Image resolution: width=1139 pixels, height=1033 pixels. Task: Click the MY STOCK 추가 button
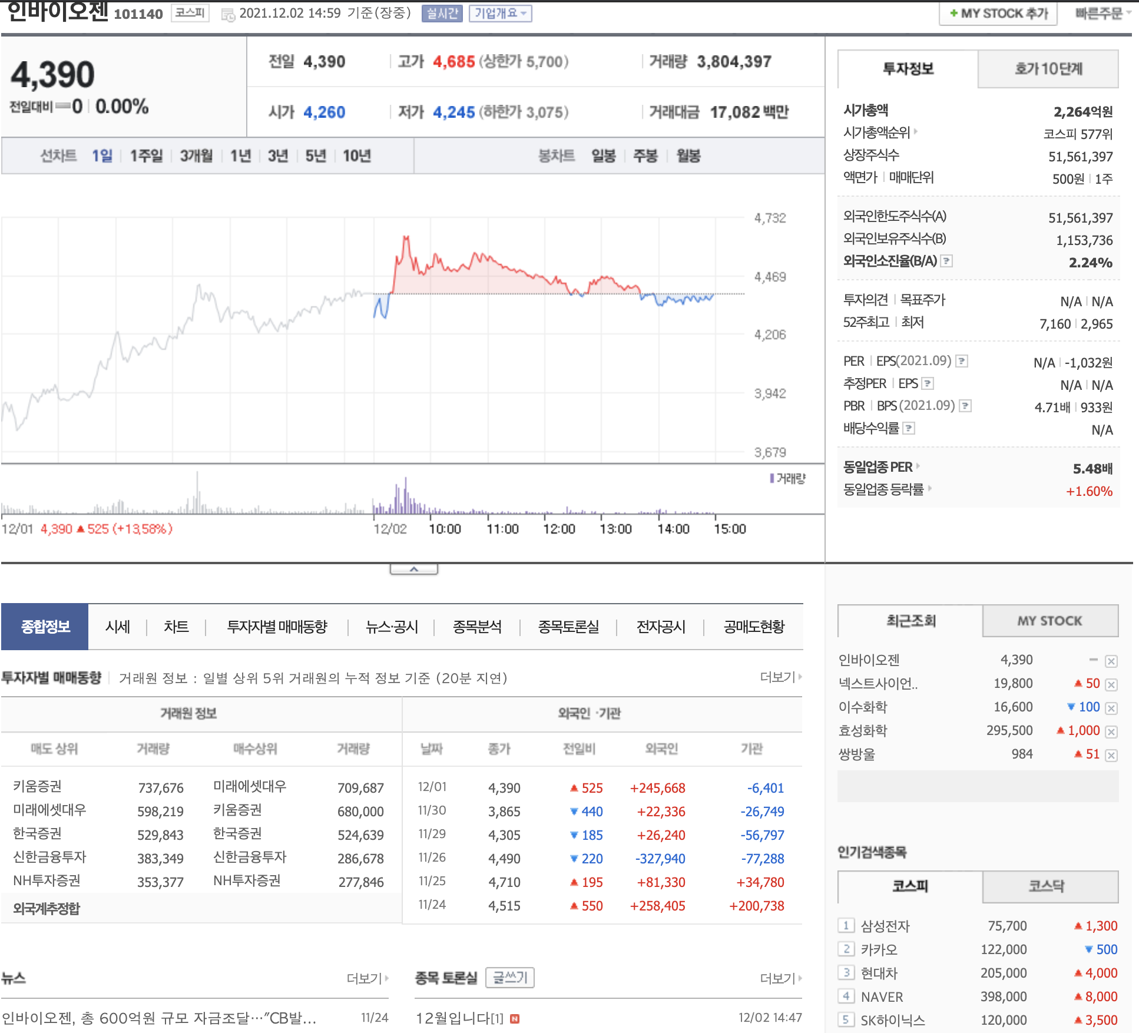[998, 14]
